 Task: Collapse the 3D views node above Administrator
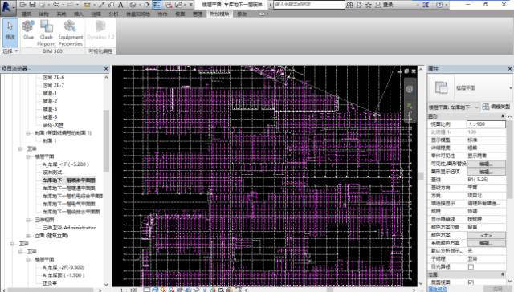pos(29,220)
